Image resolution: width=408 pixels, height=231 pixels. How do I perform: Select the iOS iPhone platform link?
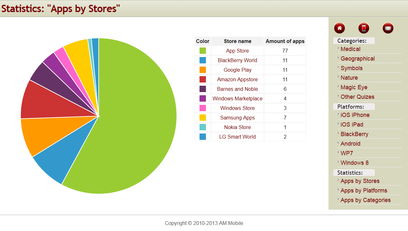355,115
